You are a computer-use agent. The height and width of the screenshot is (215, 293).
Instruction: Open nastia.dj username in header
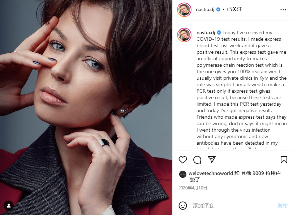pos(205,9)
